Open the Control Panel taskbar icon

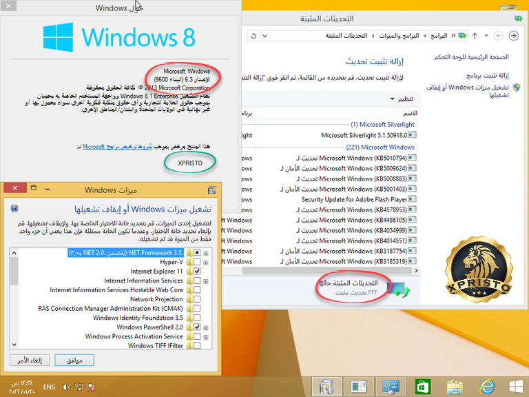click(391, 387)
